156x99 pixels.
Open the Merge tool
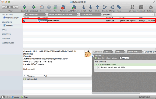point(112,7)
